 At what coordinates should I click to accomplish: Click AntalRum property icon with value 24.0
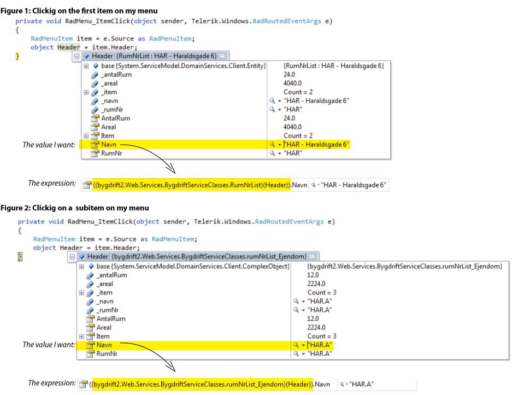[95, 119]
